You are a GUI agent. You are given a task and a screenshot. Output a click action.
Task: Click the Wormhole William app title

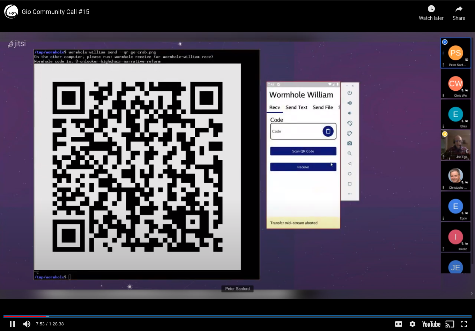[301, 95]
